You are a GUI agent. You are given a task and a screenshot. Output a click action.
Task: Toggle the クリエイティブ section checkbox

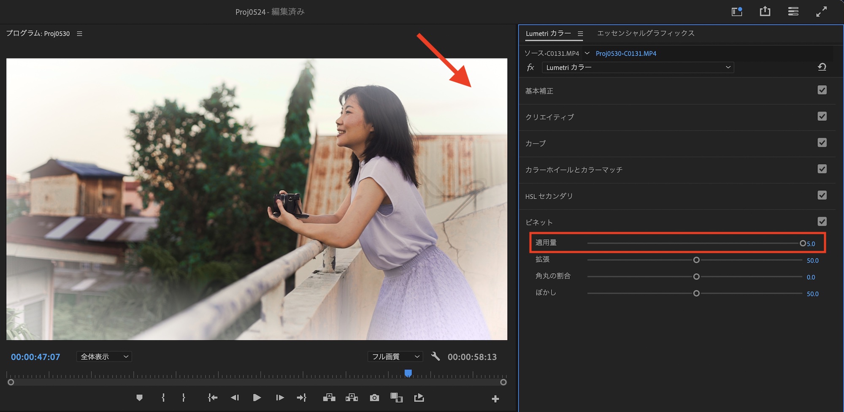822,117
